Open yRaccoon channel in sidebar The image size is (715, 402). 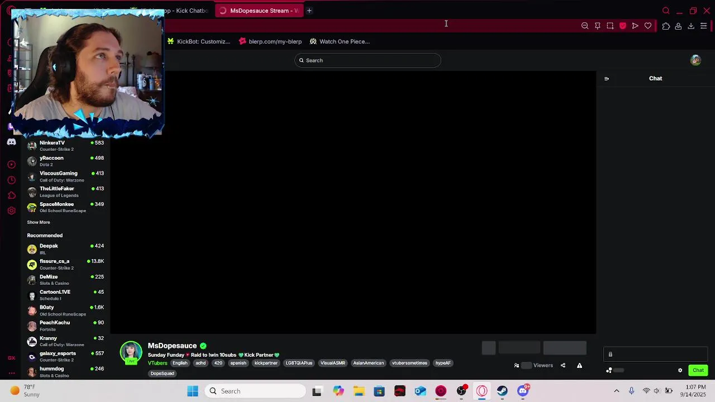pos(65,161)
